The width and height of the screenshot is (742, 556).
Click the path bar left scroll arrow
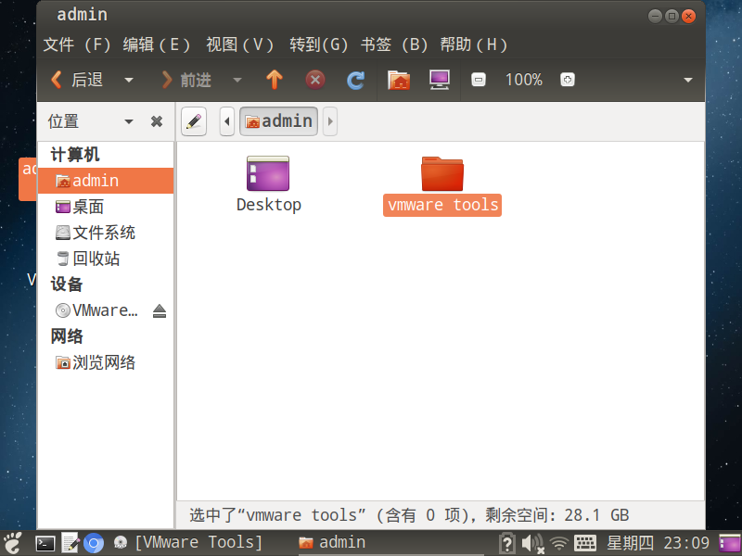pyautogui.click(x=227, y=121)
